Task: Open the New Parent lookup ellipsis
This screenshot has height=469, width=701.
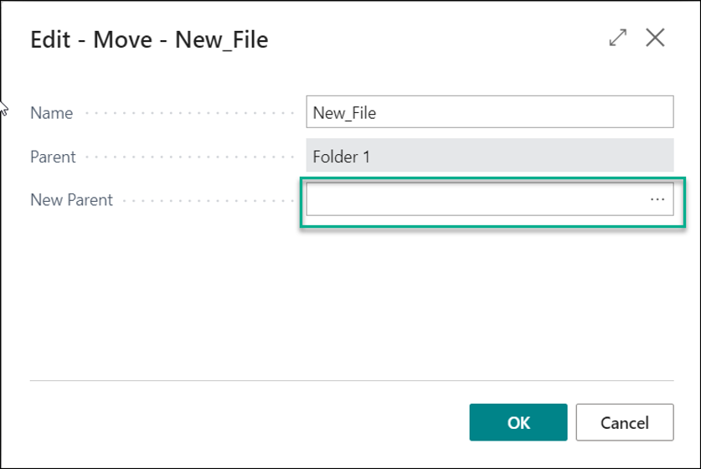Action: tap(657, 200)
